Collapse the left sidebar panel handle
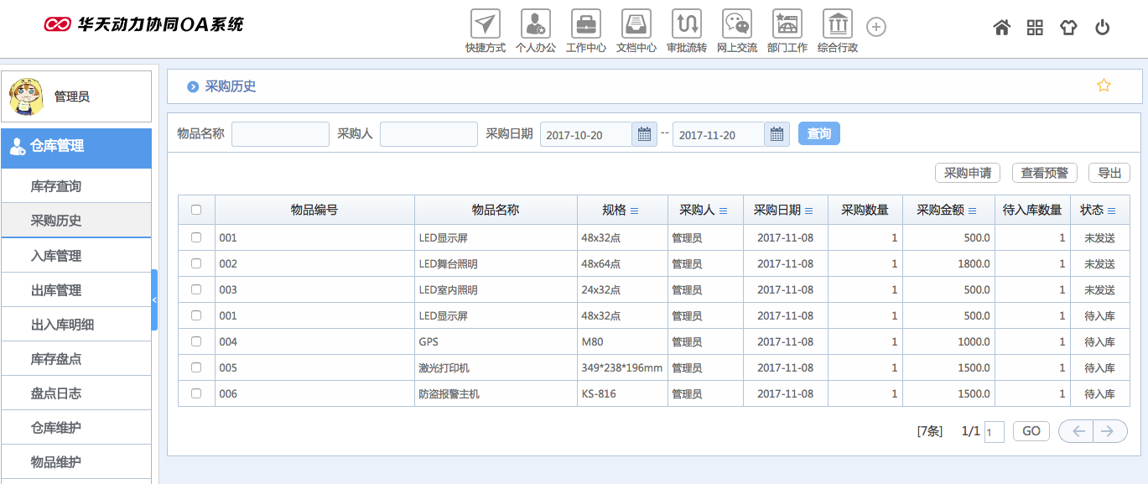 pyautogui.click(x=154, y=299)
